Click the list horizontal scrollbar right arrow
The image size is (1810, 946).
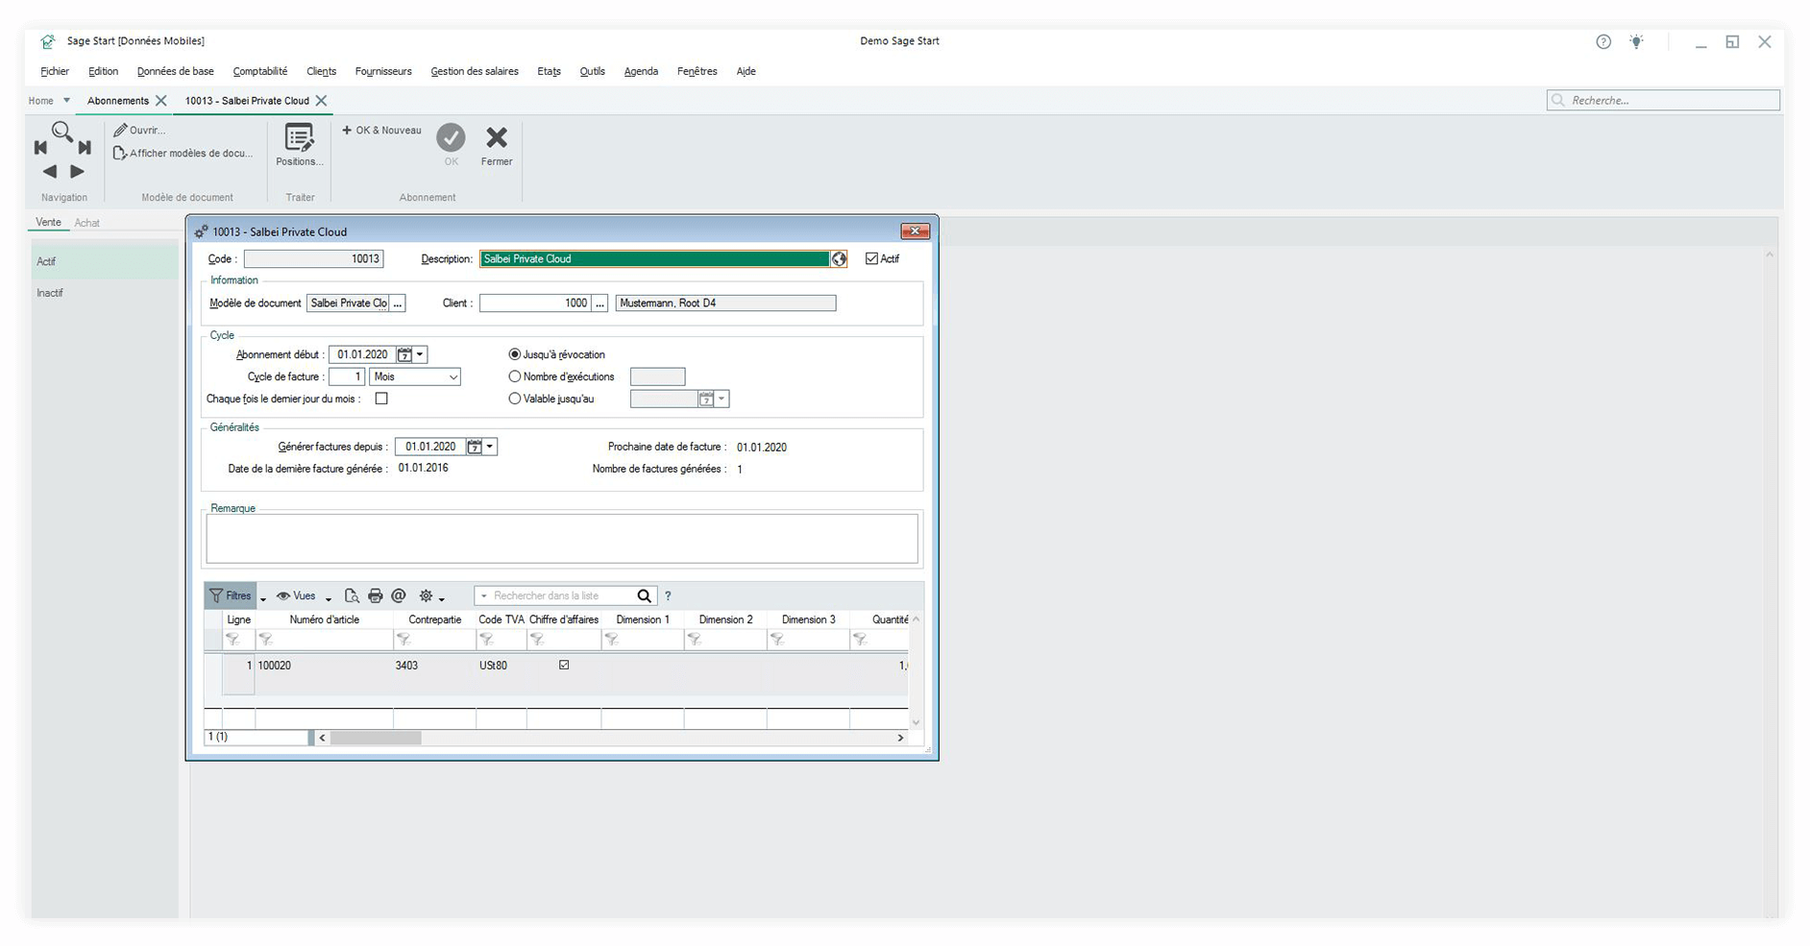tap(900, 738)
